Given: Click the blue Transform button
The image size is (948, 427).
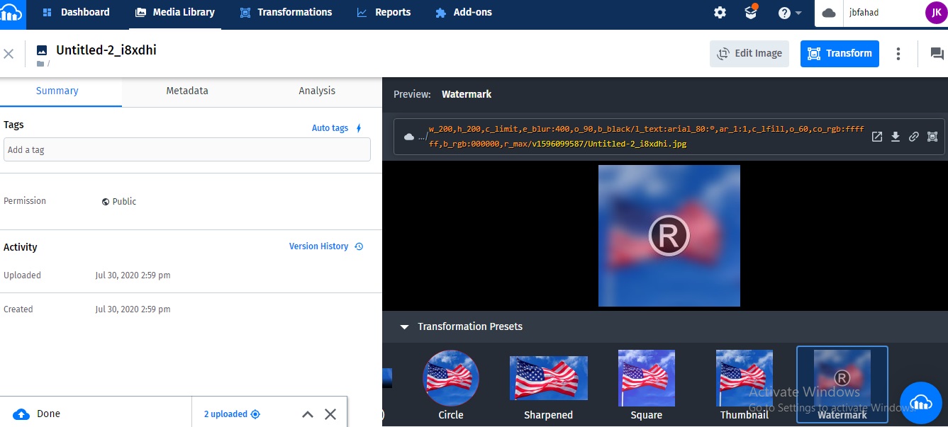Looking at the screenshot, I should 840,54.
